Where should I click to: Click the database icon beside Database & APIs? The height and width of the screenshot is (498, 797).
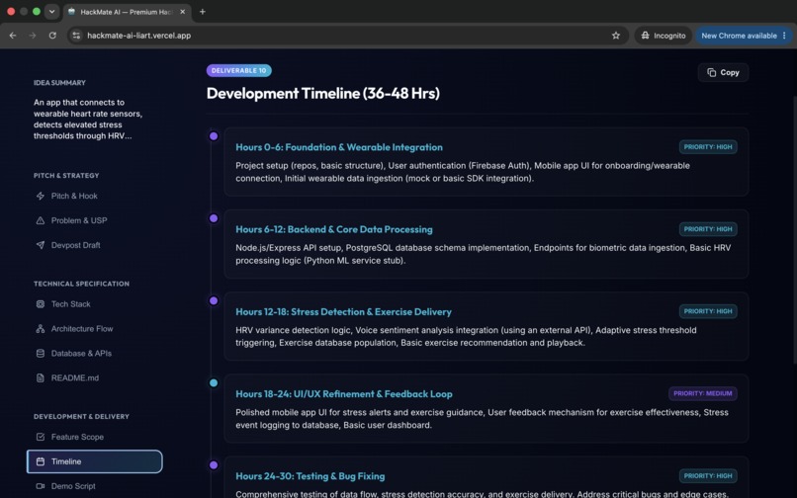[41, 353]
